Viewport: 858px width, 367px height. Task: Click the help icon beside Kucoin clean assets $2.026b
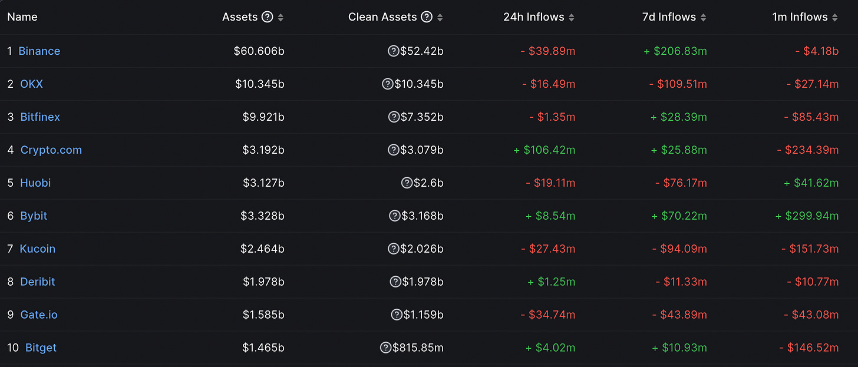pyautogui.click(x=394, y=249)
